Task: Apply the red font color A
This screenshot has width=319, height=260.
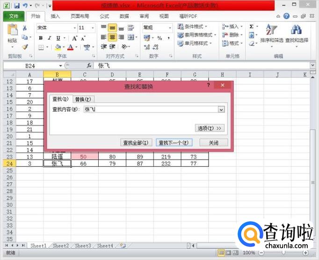Action: coord(70,47)
